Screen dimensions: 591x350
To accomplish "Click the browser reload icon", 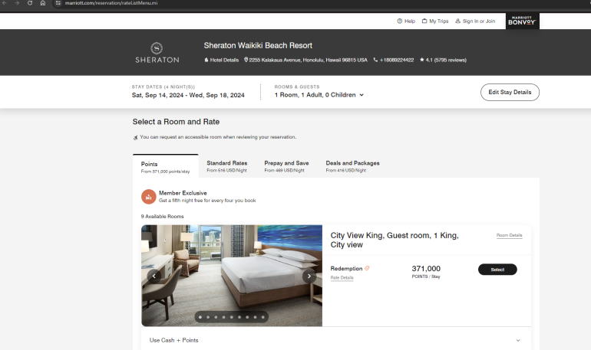I will [29, 3].
